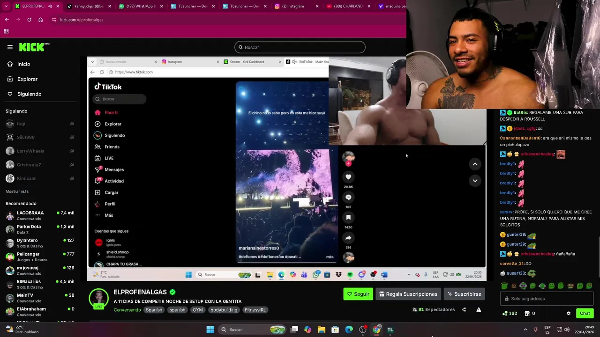Open the browser apps grid shortcut

(6, 31)
